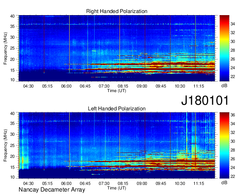Click the Left Handed plot color bar
The image size is (239, 194).
[x=224, y=145]
